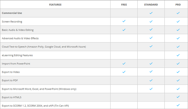Screen dimensions: 188x109
Task: Click the FEATURES column header
Action: [56, 4]
